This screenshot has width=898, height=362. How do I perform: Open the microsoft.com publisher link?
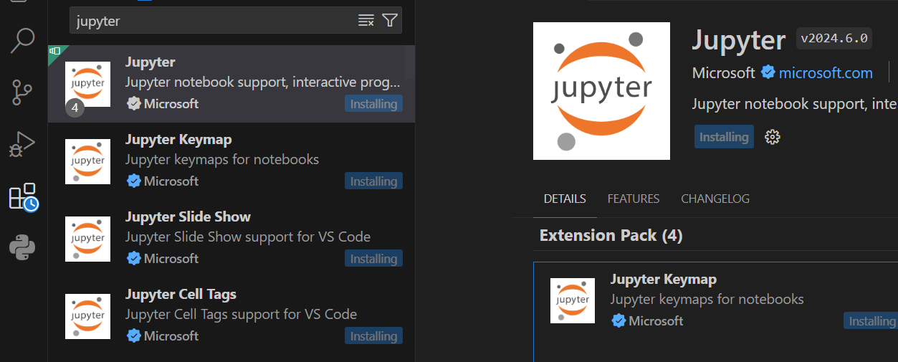click(x=826, y=72)
